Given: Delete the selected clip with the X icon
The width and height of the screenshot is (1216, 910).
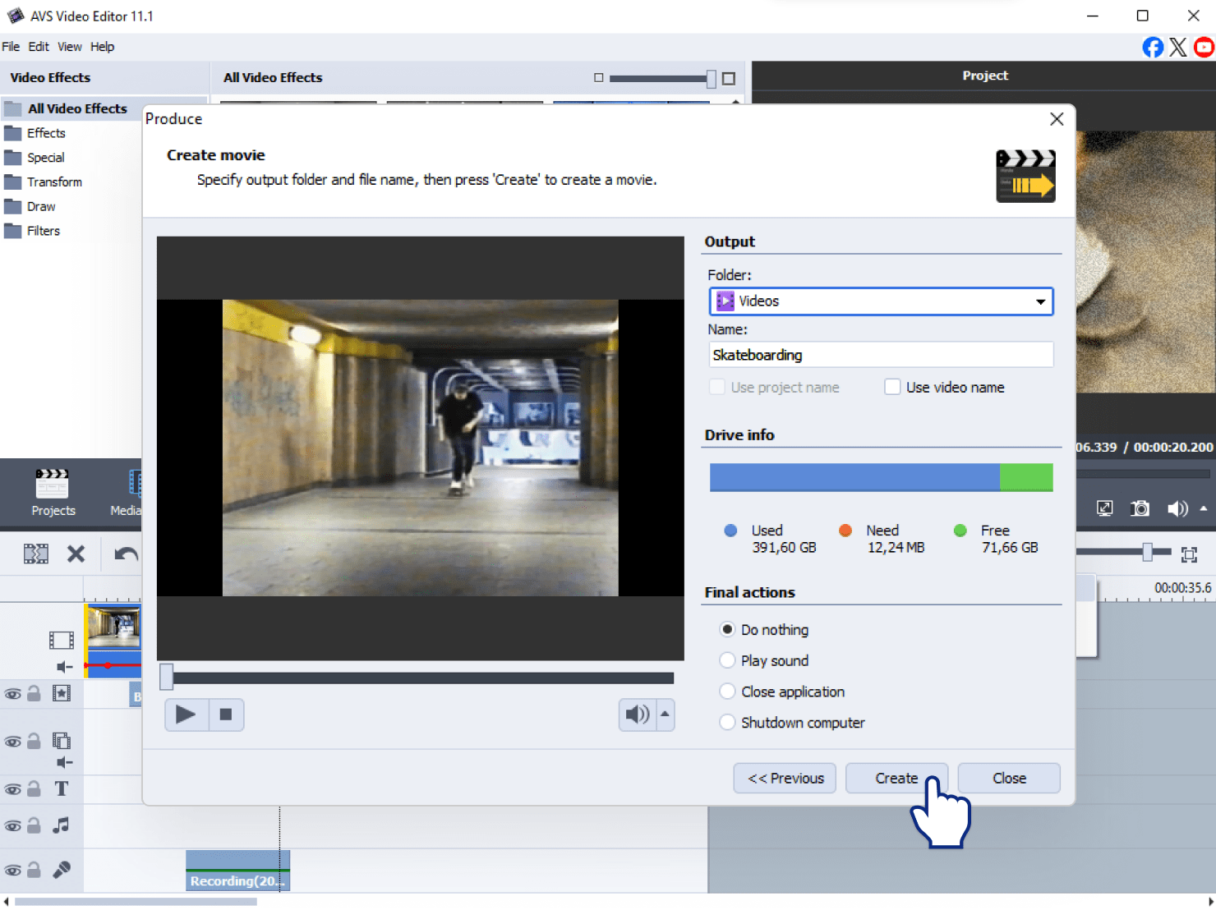Looking at the screenshot, I should point(76,554).
